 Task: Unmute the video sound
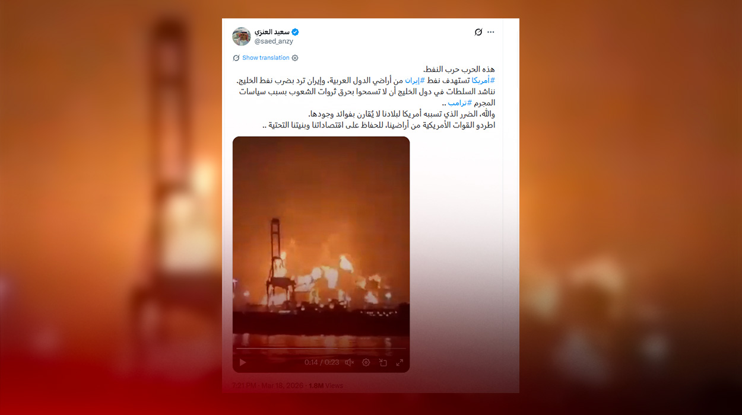[350, 362]
